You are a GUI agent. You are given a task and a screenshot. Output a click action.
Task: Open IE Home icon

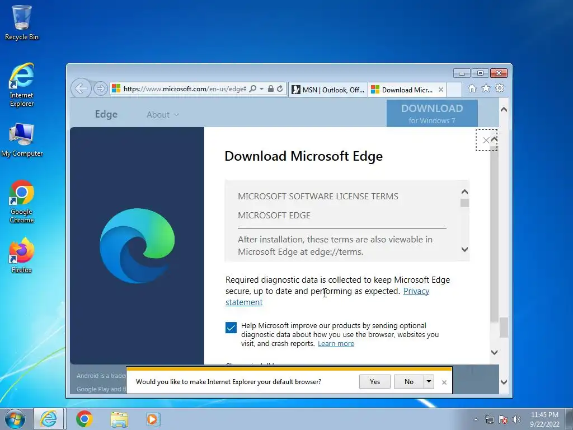[472, 88]
